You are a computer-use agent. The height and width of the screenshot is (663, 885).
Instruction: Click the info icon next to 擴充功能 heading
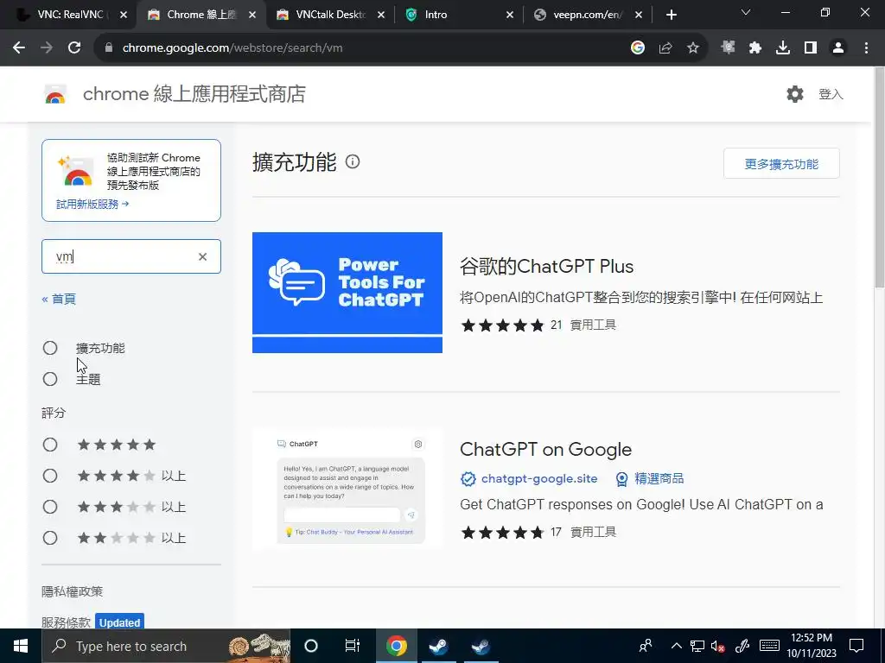353,161
